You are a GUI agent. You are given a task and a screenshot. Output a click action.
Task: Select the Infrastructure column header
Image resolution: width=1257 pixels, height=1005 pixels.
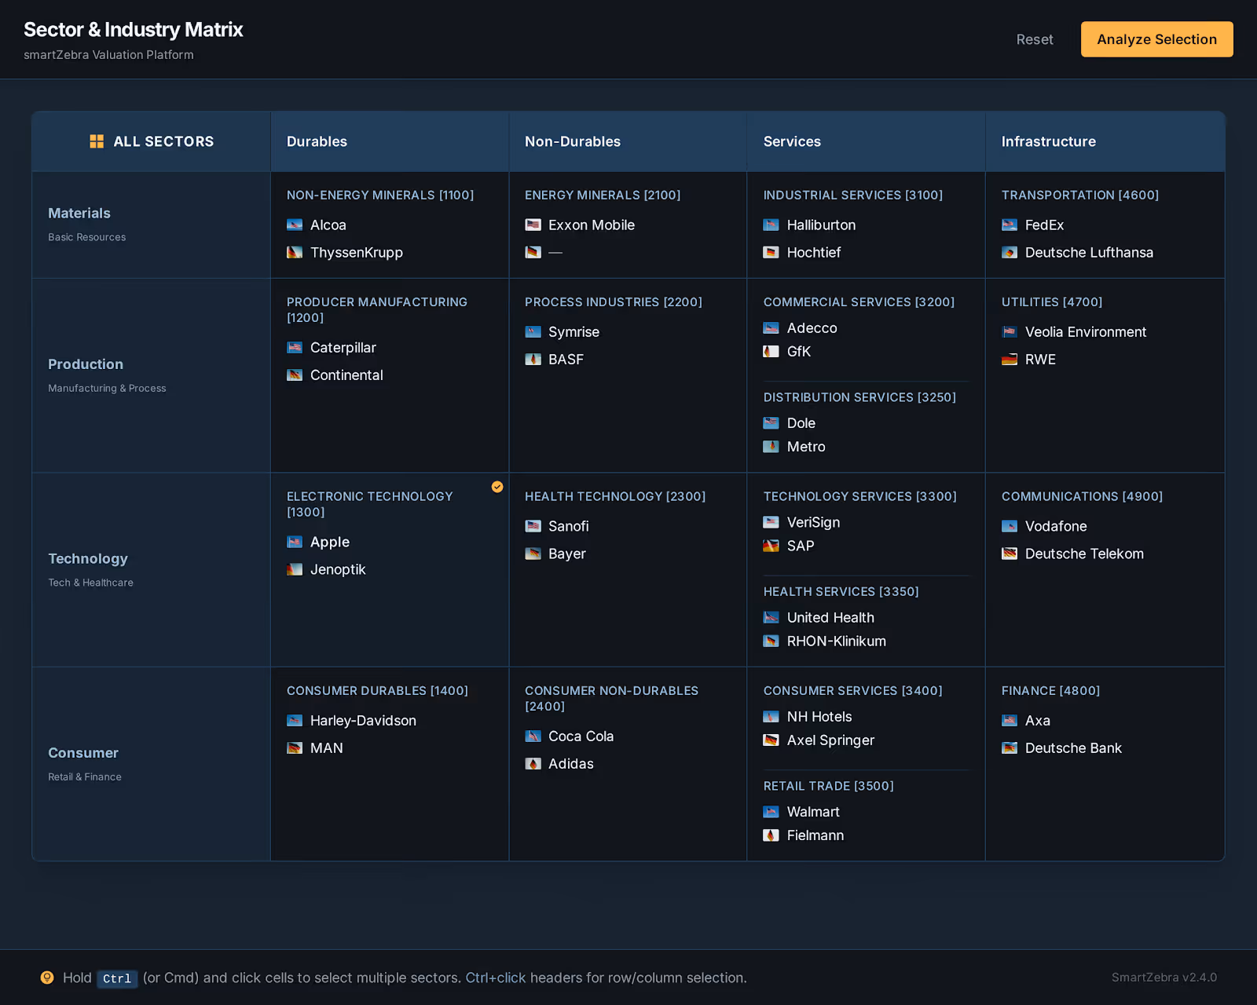pos(1105,141)
